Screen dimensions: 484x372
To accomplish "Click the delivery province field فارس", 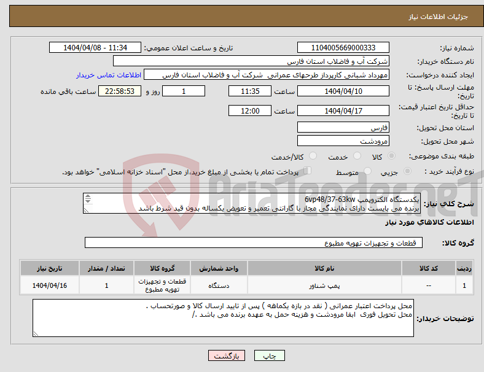I will (x=343, y=127).
